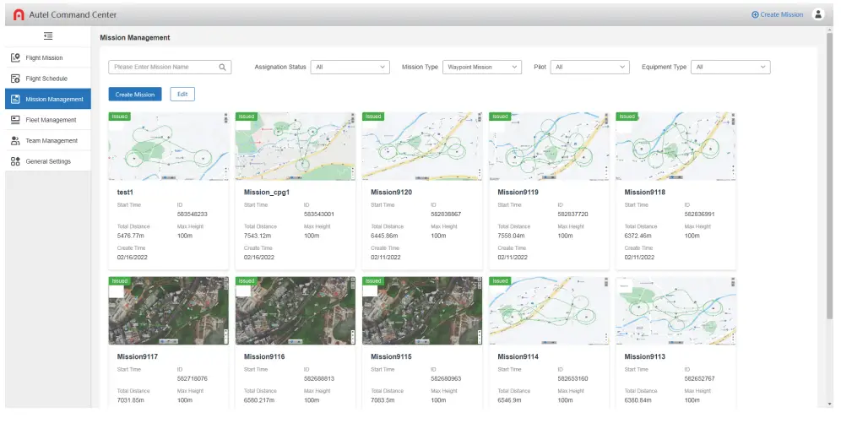Click the Edit button
Image resolution: width=841 pixels, height=429 pixels.
(182, 95)
